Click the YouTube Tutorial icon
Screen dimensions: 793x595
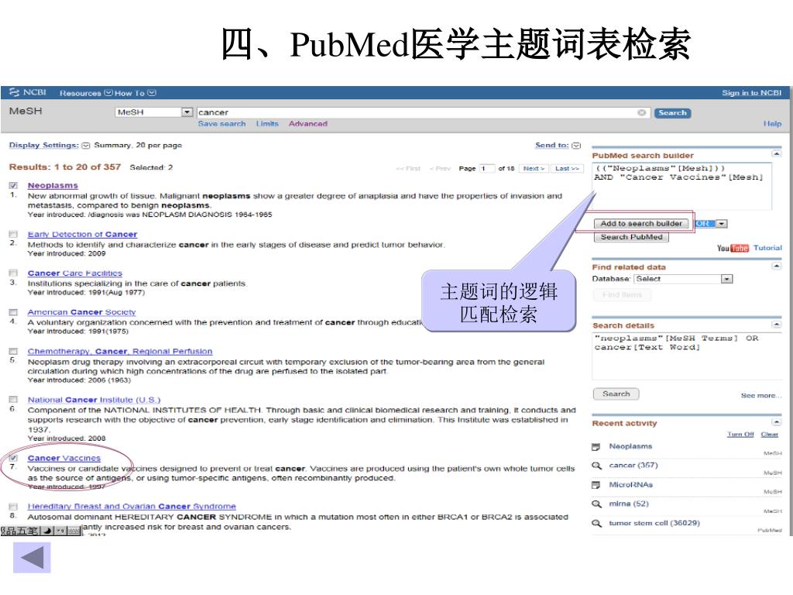733,248
